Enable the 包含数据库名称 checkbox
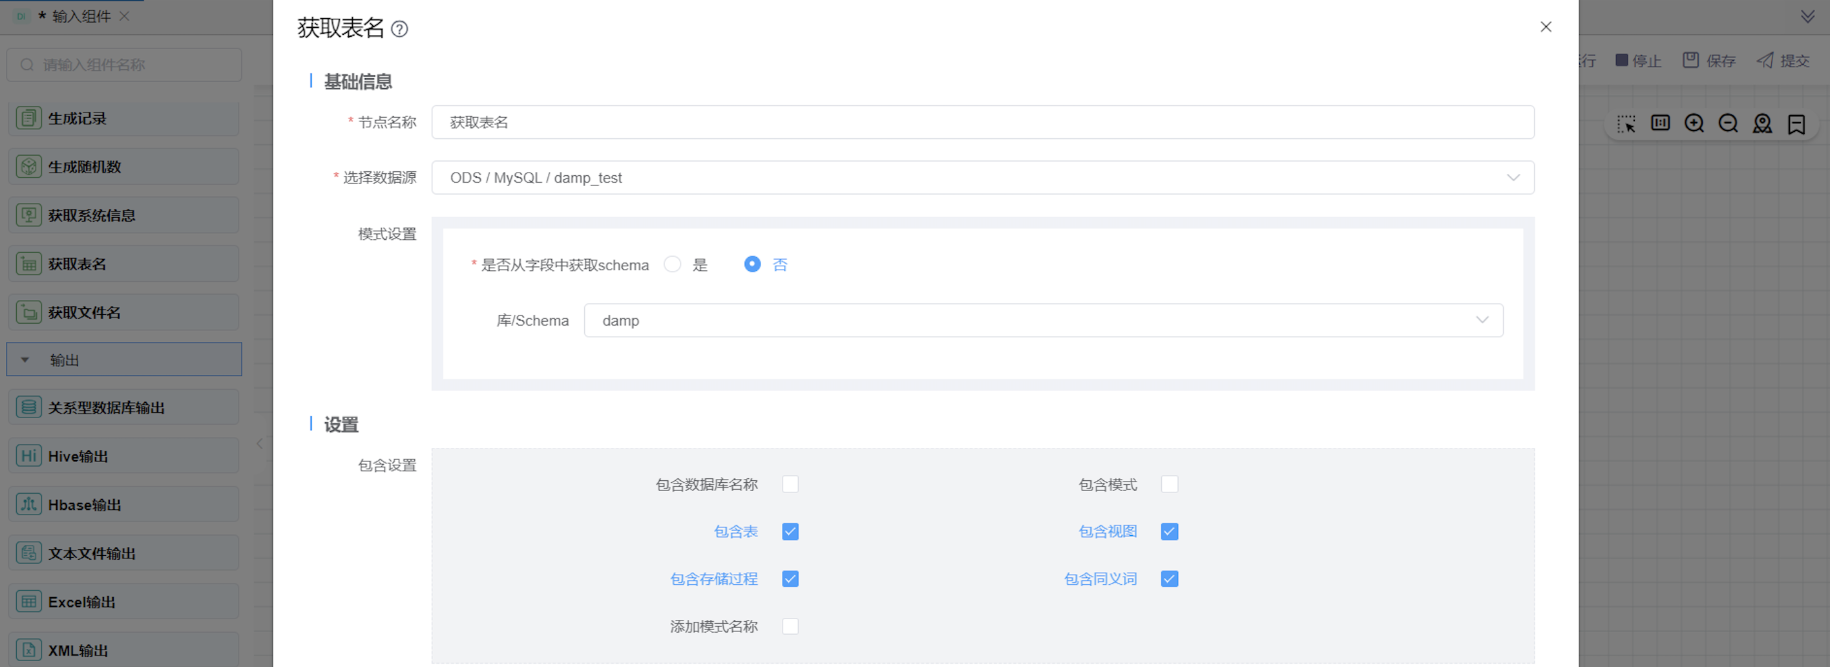This screenshot has height=667, width=1830. pyautogui.click(x=790, y=485)
